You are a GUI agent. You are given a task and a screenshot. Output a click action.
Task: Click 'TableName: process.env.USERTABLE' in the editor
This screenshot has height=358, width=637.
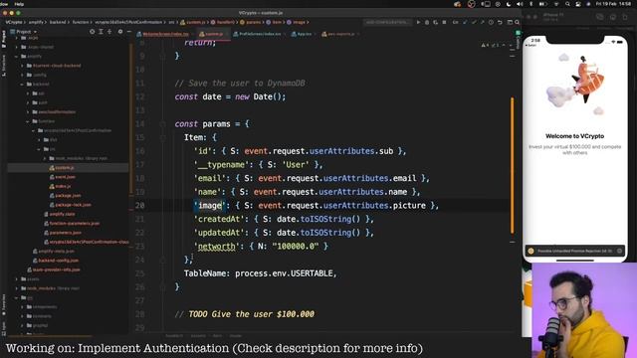[260, 273]
